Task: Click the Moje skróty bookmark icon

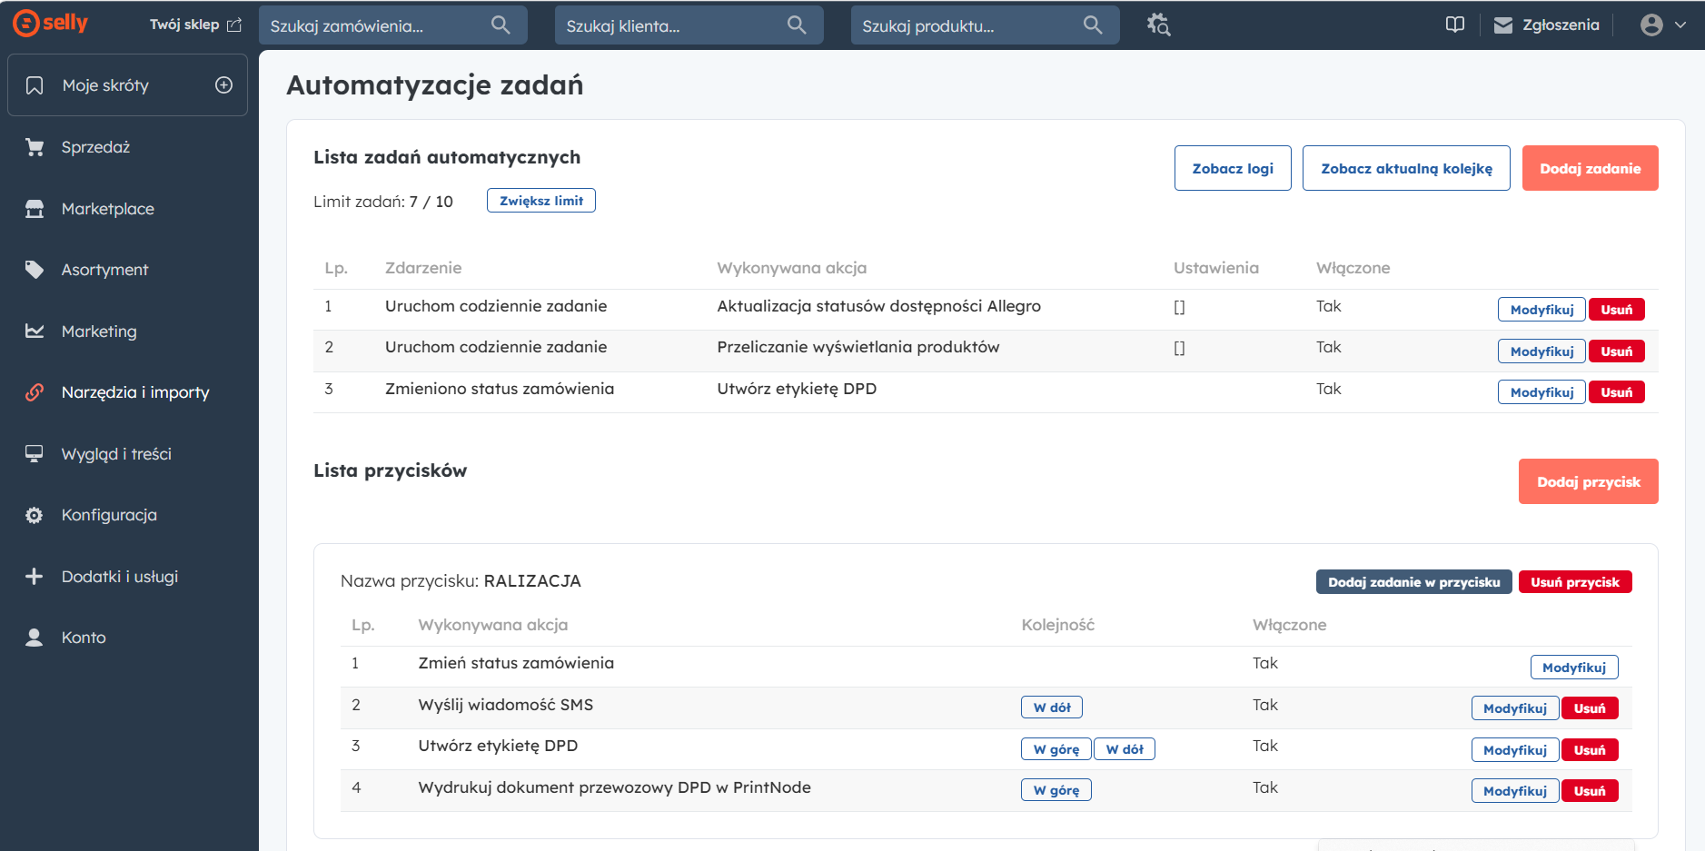Action: (35, 85)
